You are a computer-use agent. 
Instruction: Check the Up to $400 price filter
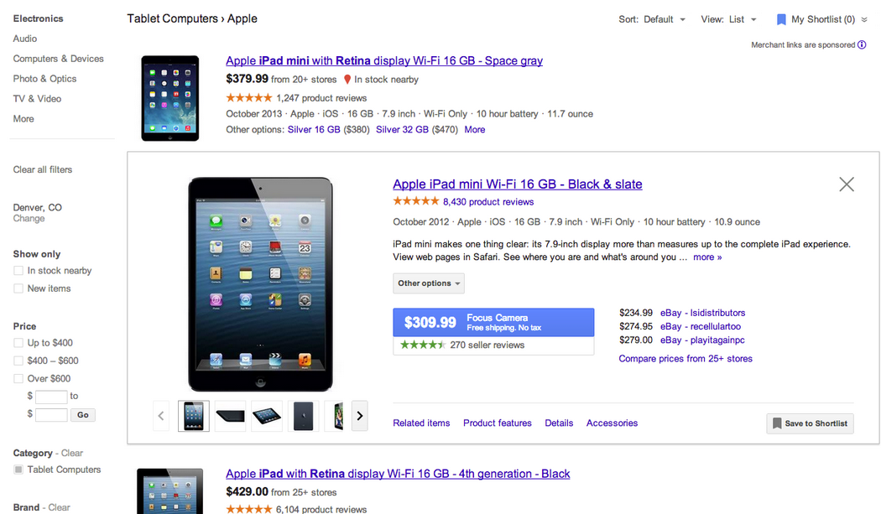pos(18,343)
